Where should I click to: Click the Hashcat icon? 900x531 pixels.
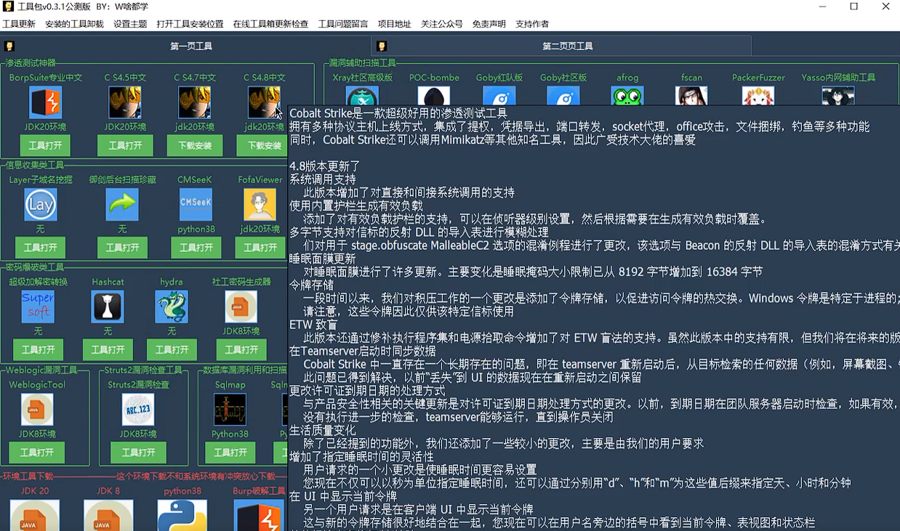(x=108, y=307)
